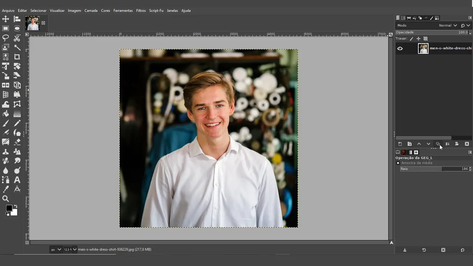This screenshot has height=266, width=473.
Task: Select the Foreground Select tool
Action: (x=6, y=48)
